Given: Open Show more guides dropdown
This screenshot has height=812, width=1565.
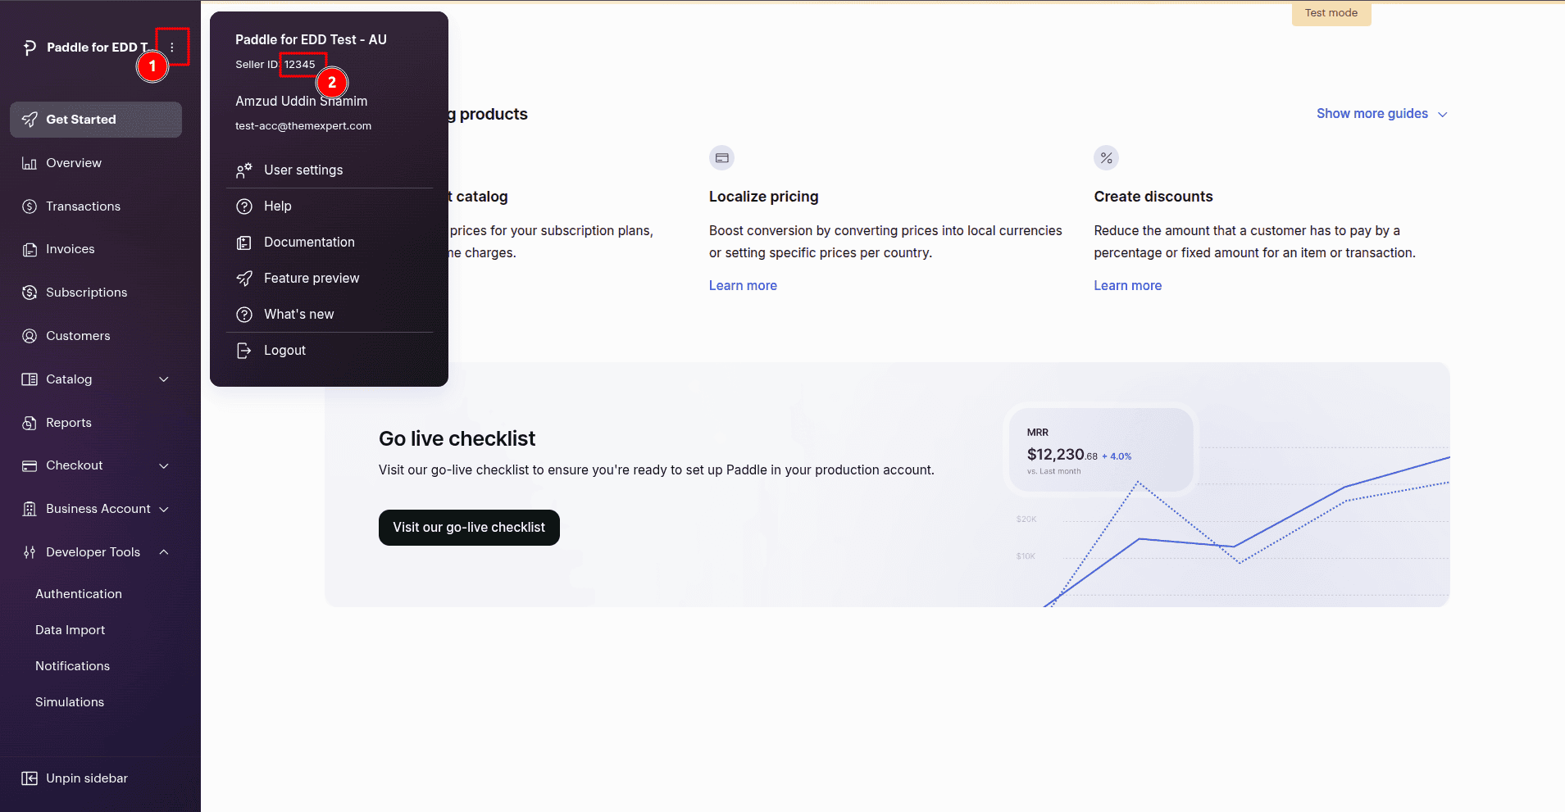Looking at the screenshot, I should [x=1381, y=114].
